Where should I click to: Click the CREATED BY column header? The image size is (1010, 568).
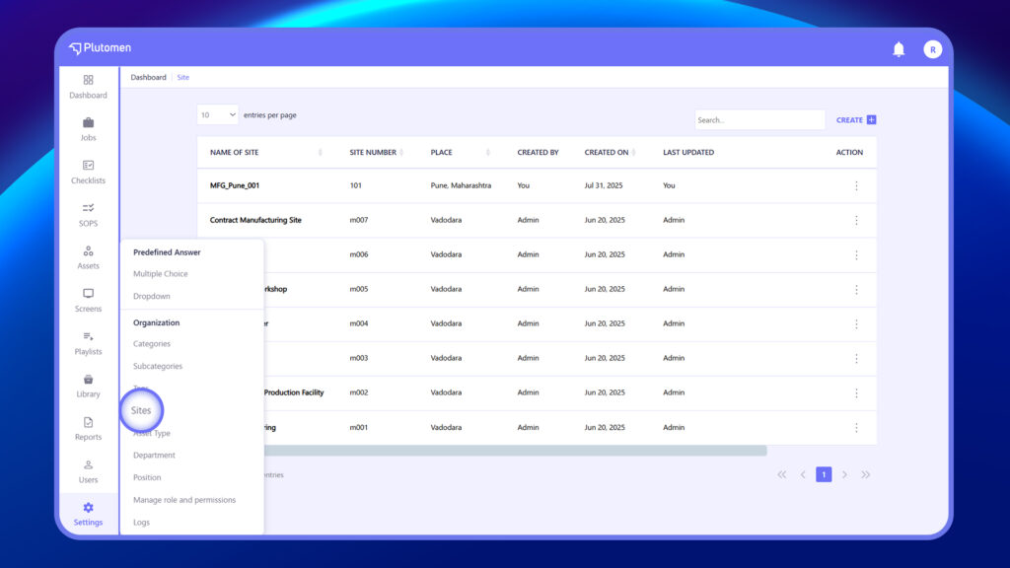(538, 153)
